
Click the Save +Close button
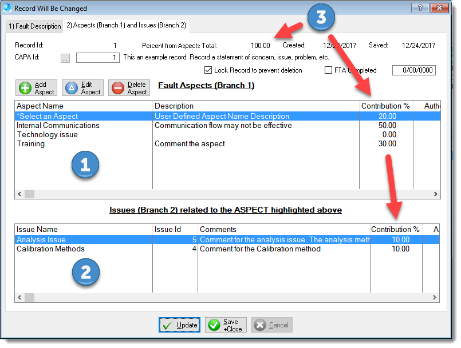click(x=226, y=325)
